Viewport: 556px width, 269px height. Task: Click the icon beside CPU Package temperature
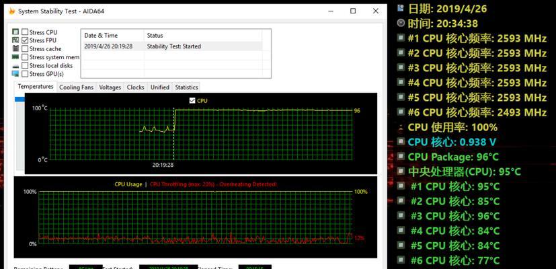(x=401, y=156)
